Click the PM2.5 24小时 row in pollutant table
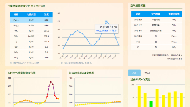 (x=31, y=25)
